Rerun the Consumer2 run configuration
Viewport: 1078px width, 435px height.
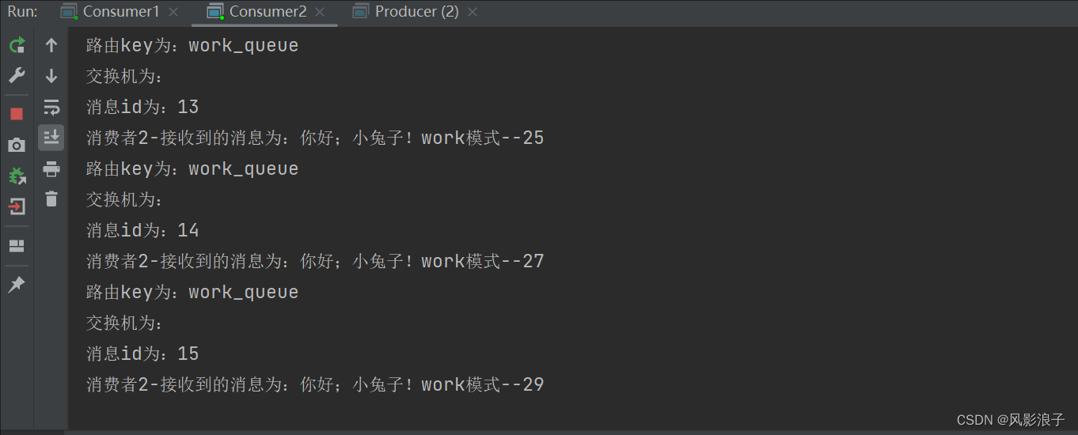coord(17,46)
